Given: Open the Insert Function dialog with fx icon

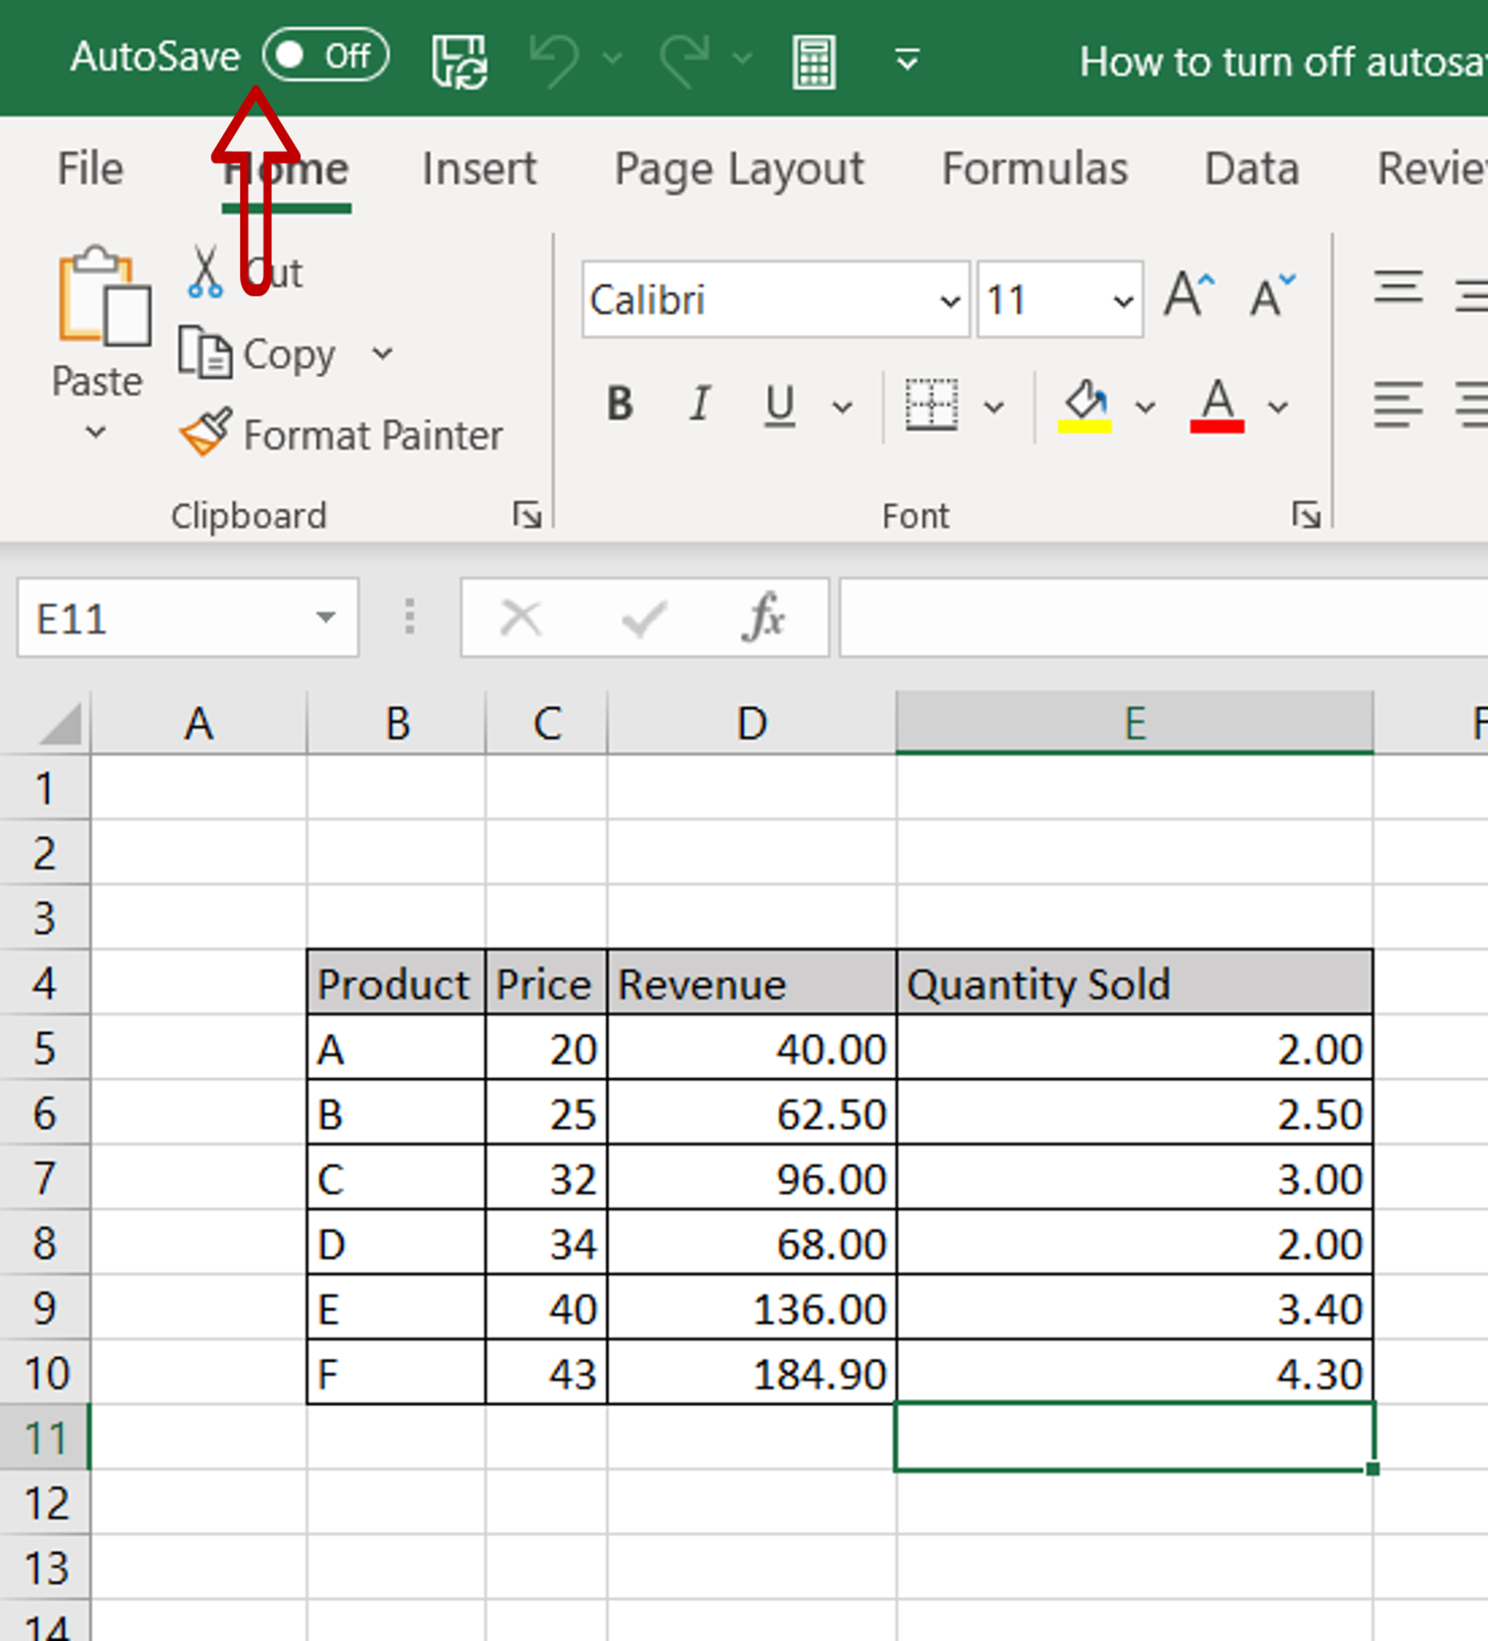Looking at the screenshot, I should click(x=763, y=618).
